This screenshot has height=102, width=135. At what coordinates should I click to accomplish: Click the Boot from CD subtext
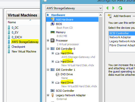65,28
